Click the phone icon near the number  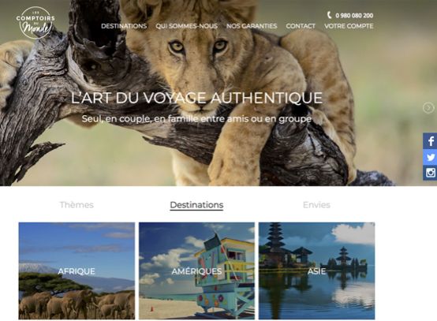click(x=329, y=15)
